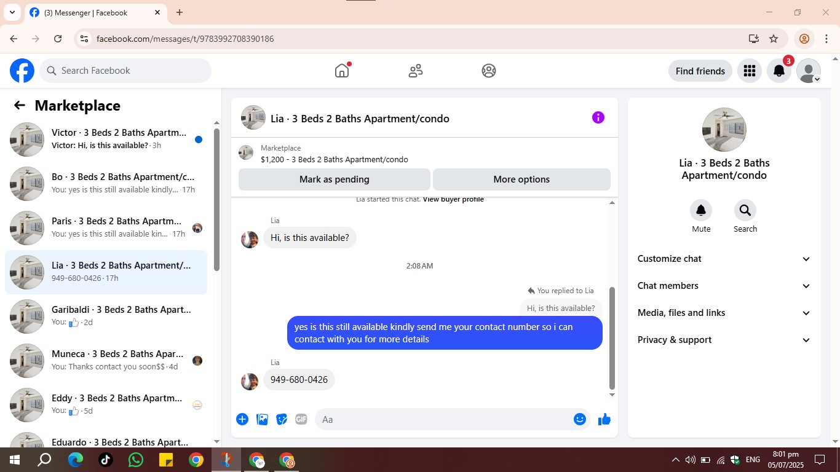Screen dimensions: 840x472
Task: Open the account profile avatar menu
Action: (809, 71)
